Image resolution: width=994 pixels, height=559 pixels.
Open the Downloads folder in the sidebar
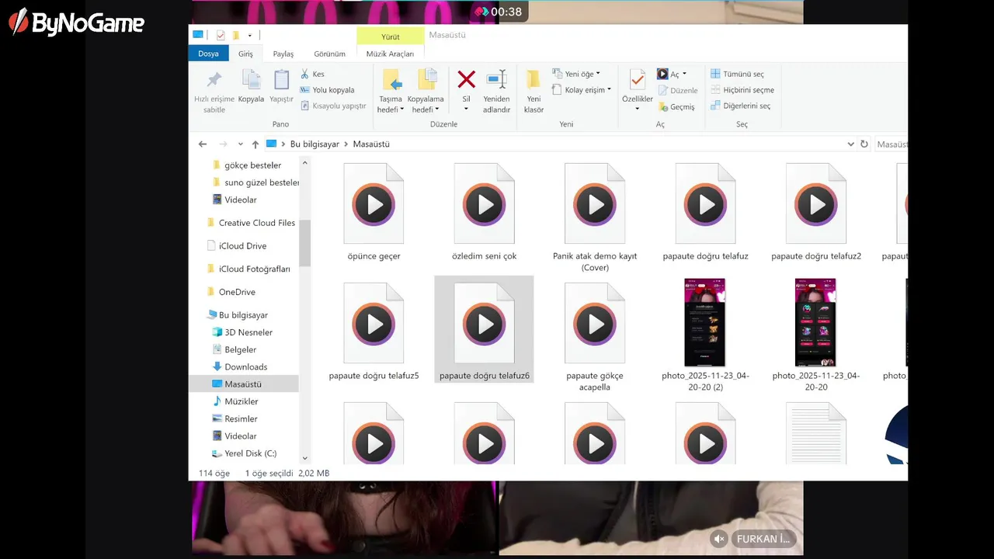pos(245,367)
